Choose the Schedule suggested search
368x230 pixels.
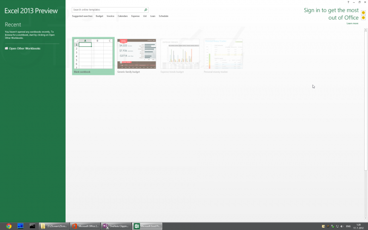pos(164,16)
